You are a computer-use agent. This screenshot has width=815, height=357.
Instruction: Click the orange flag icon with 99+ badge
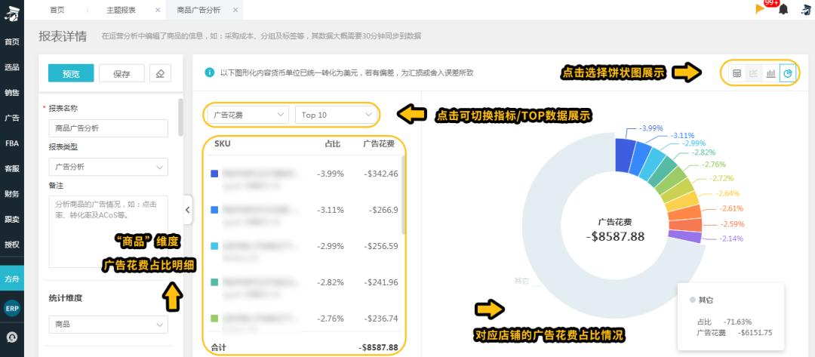(x=761, y=9)
